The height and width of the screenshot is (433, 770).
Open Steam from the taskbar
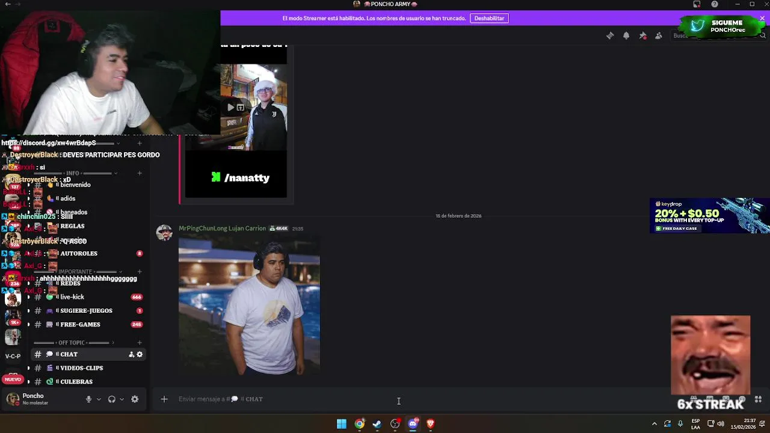tap(377, 424)
